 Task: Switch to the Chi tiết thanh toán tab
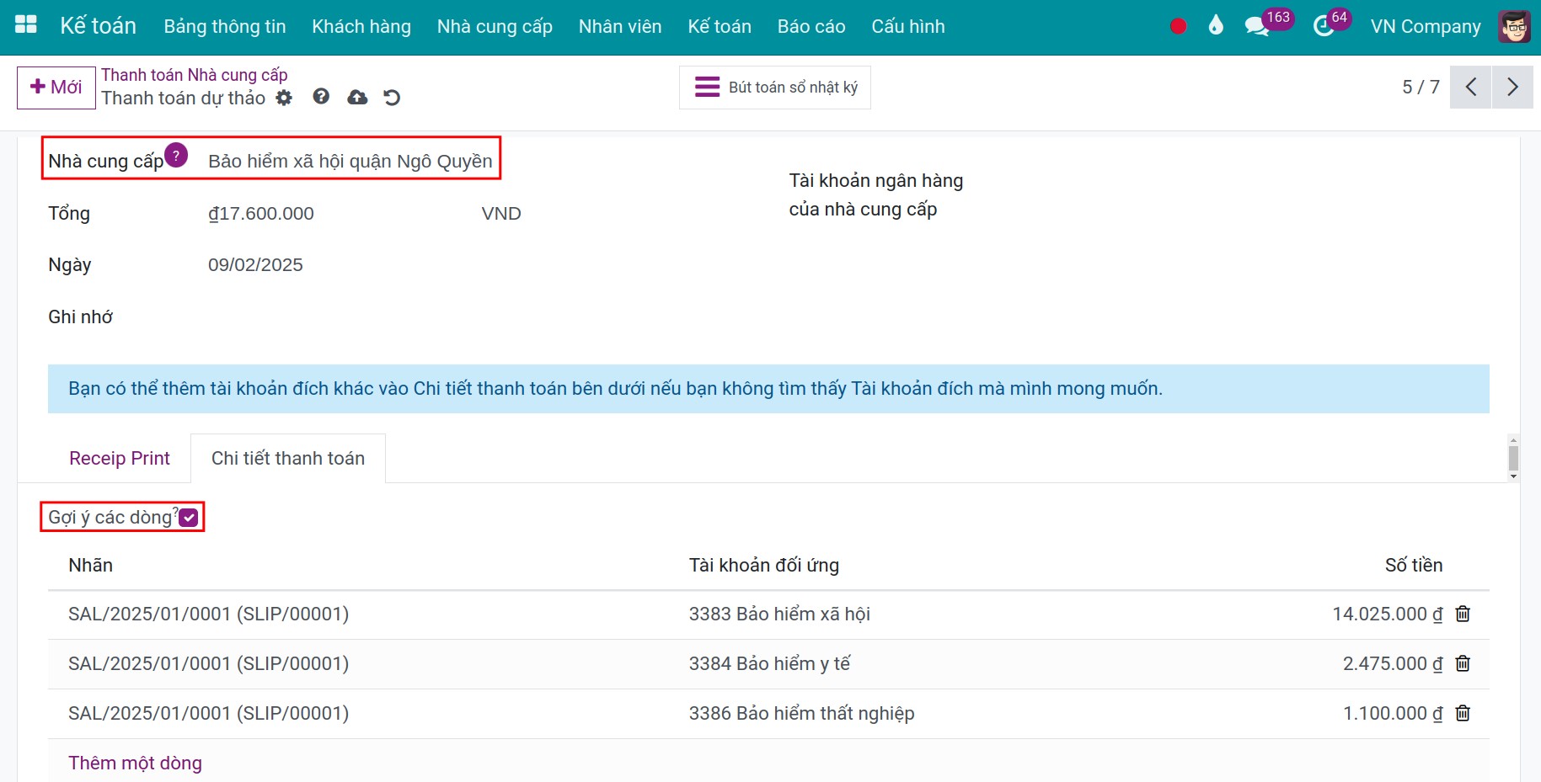(288, 458)
